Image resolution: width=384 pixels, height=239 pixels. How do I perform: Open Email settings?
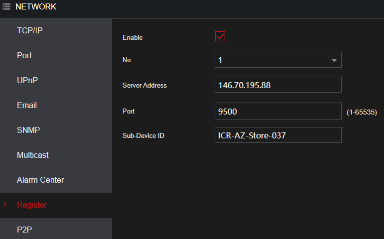56,105
